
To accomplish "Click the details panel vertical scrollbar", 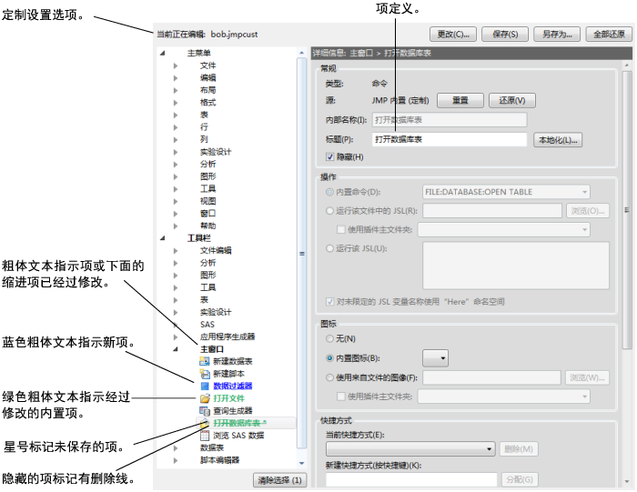I will coord(627,209).
